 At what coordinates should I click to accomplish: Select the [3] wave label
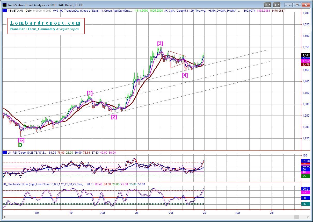click(160, 44)
